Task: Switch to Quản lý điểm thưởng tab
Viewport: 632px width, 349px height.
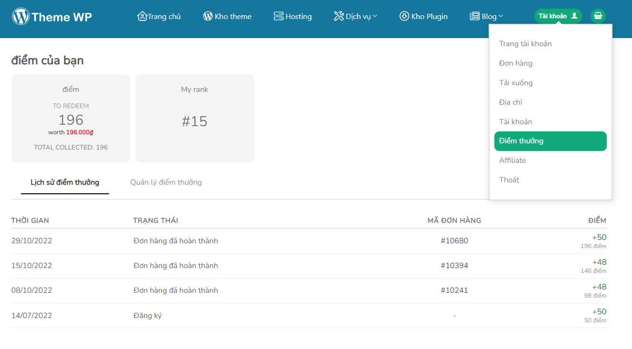Action: point(166,182)
